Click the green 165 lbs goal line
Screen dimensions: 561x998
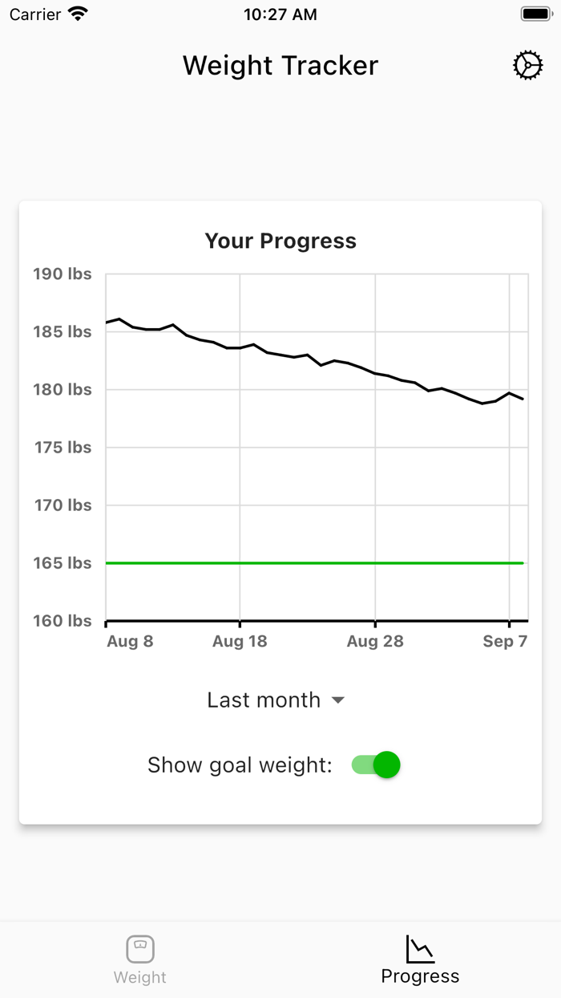(313, 563)
